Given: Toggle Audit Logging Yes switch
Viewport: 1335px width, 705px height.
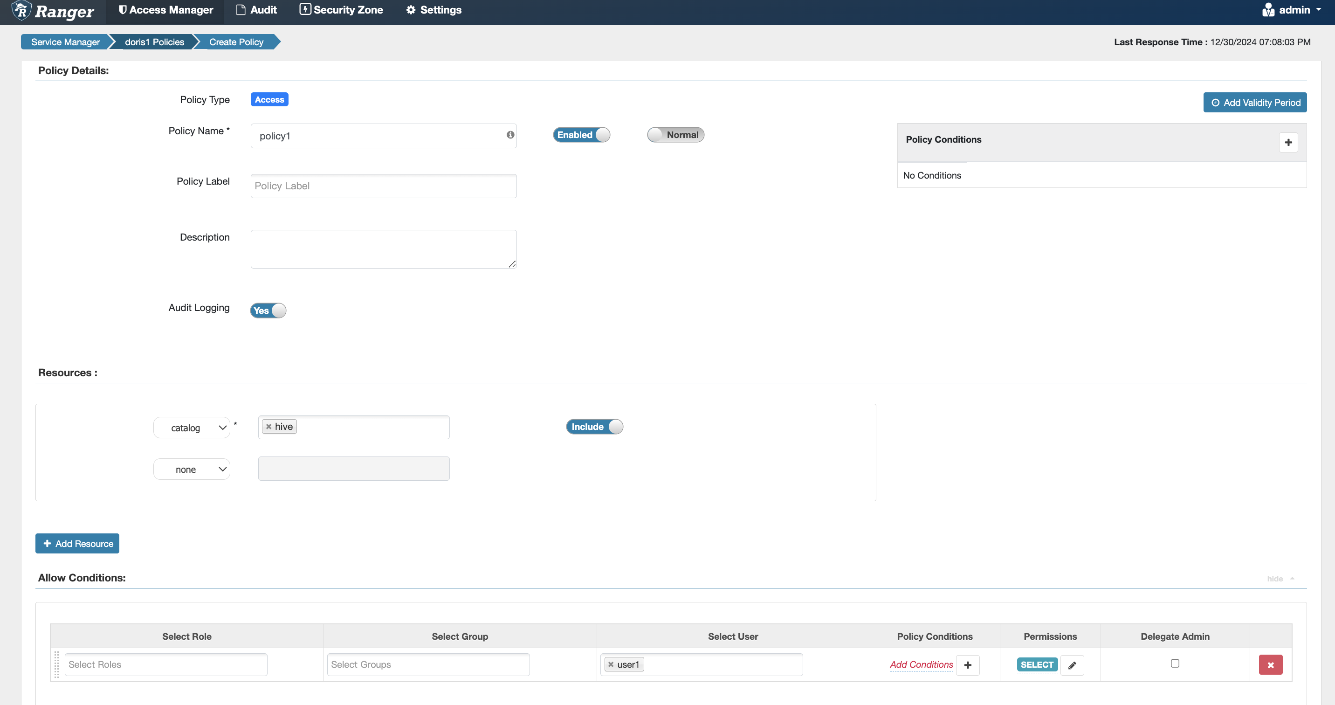Looking at the screenshot, I should (x=268, y=311).
